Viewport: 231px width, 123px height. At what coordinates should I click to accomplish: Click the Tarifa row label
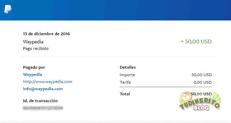pyautogui.click(x=125, y=82)
